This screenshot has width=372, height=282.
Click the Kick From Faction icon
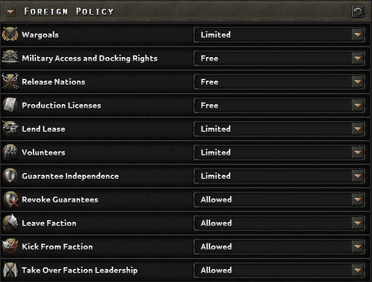pyautogui.click(x=10, y=247)
